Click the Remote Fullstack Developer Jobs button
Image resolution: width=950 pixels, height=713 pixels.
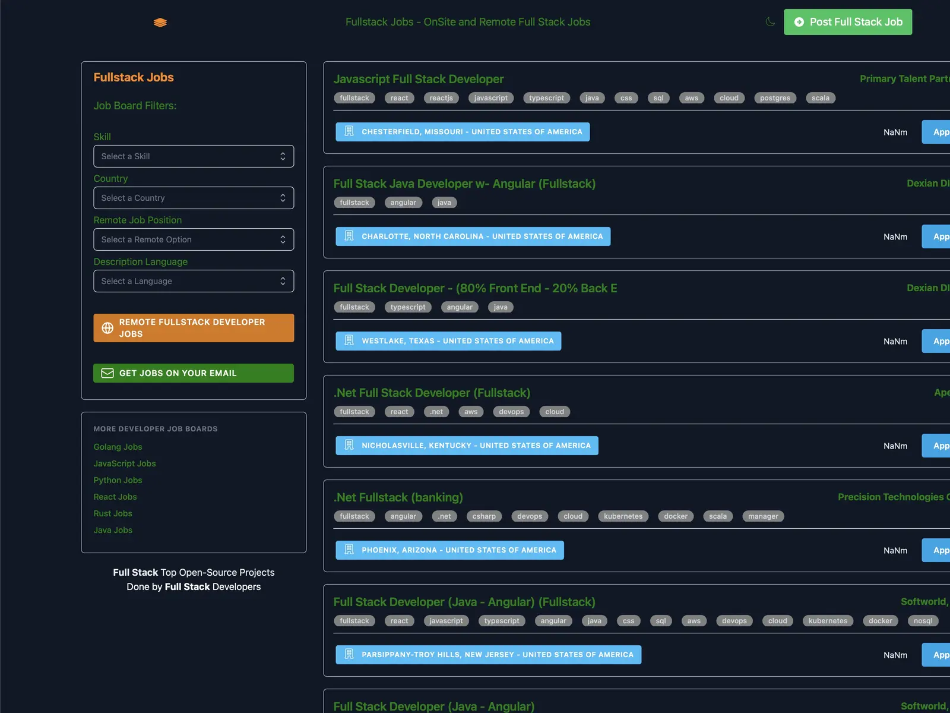point(194,328)
